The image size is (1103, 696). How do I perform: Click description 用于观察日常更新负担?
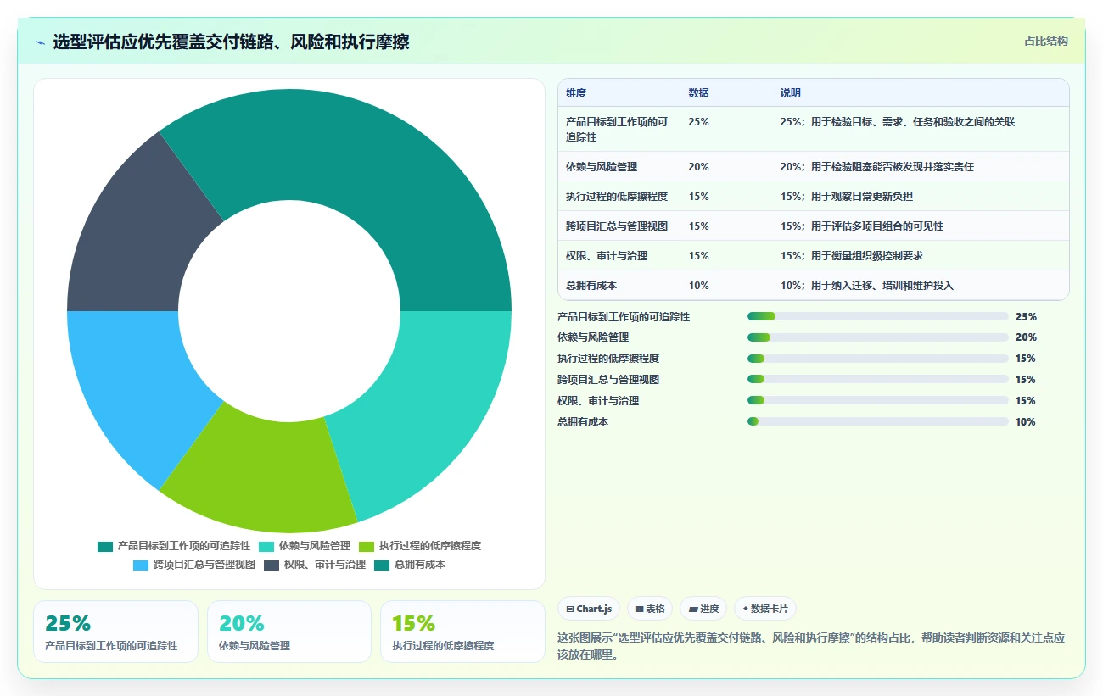[862, 197]
